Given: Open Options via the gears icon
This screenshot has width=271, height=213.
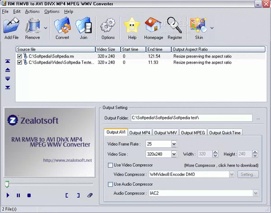Looking at the screenshot, I should click(108, 25).
